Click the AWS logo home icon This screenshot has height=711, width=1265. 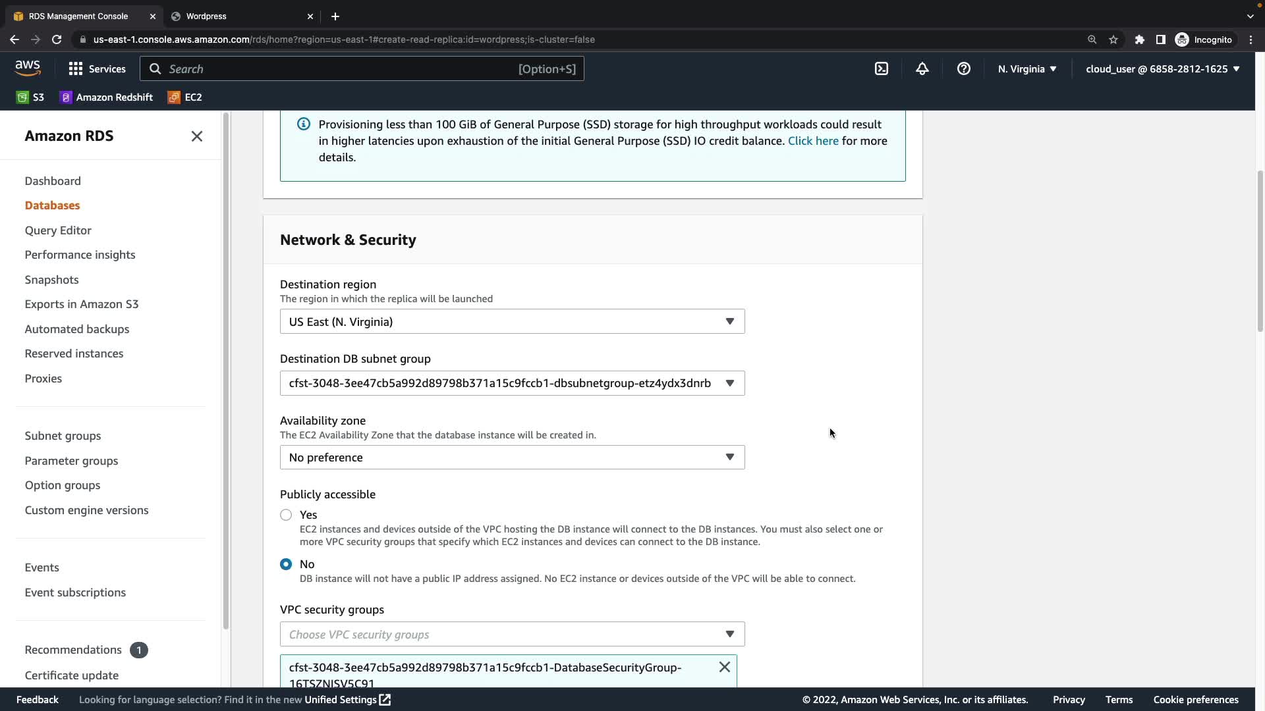point(28,68)
